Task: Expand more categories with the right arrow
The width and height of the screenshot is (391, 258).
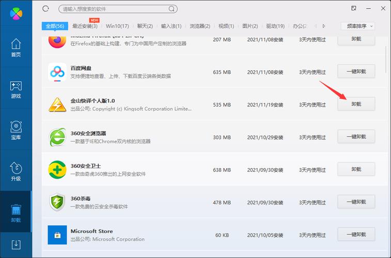Action: tap(324, 26)
